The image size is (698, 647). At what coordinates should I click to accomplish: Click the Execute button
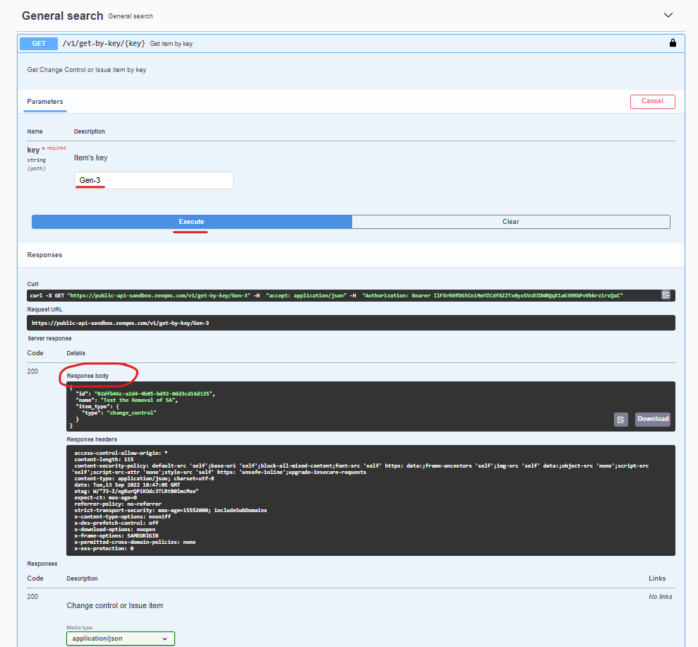(x=191, y=222)
